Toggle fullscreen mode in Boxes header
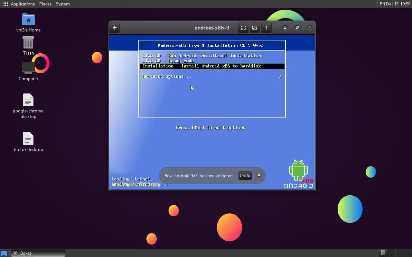Screen dimensions: 412x257 243,28
